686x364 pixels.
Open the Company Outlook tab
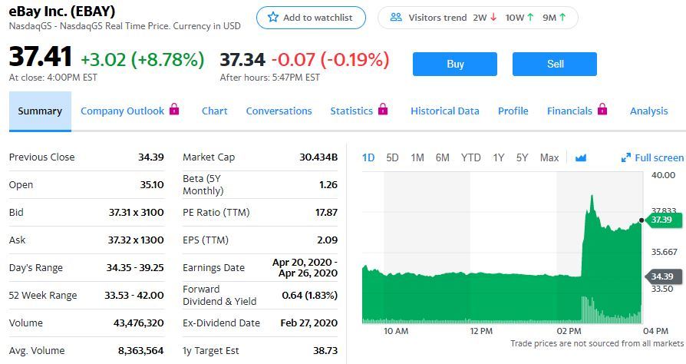click(123, 111)
